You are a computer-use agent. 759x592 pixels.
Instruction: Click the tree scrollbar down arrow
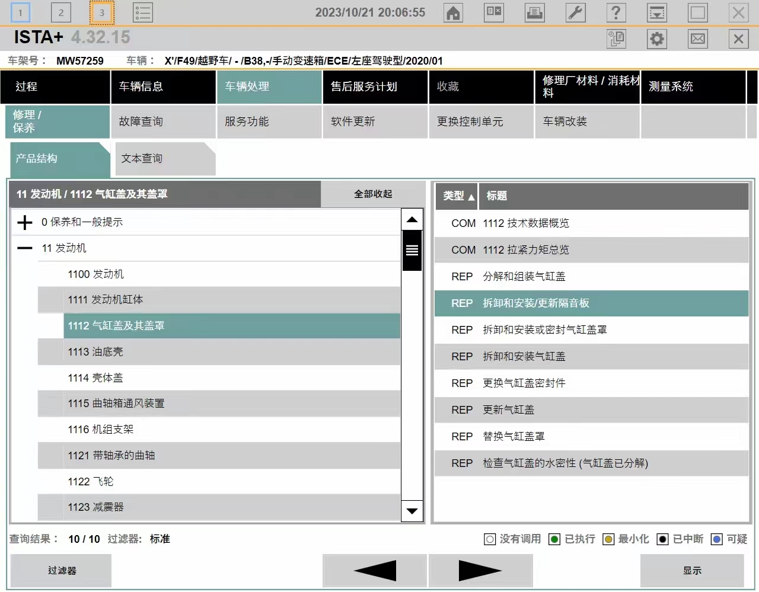[x=412, y=511]
